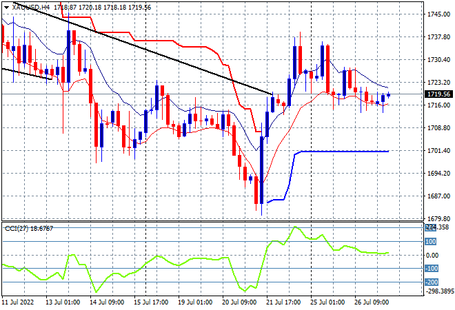Click the 19 Jul 01:00 time label

click(x=195, y=302)
